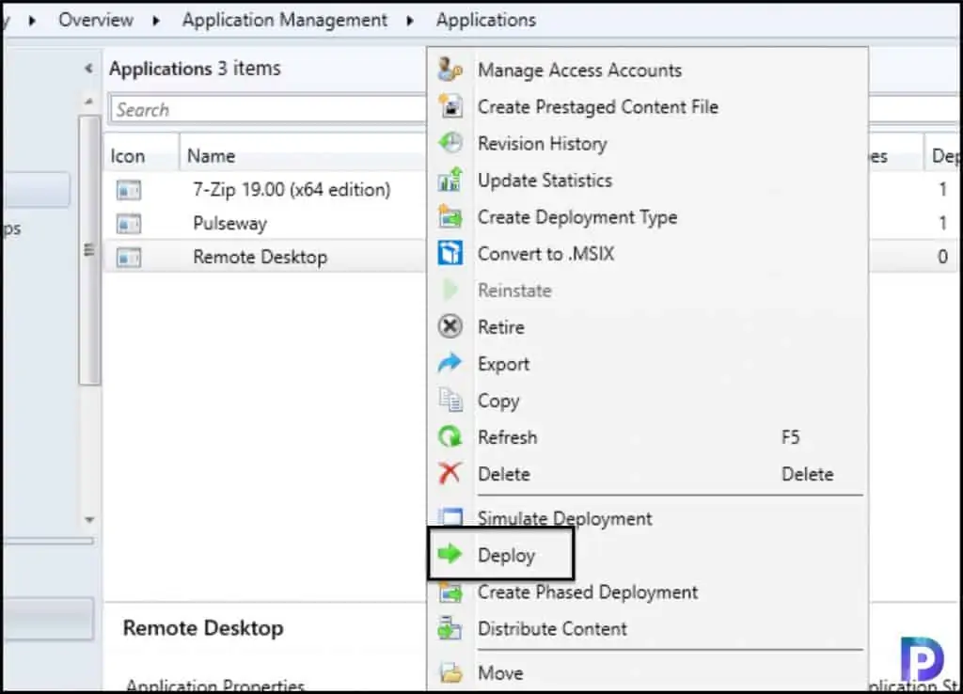Open Revision History from context menu

(648, 143)
